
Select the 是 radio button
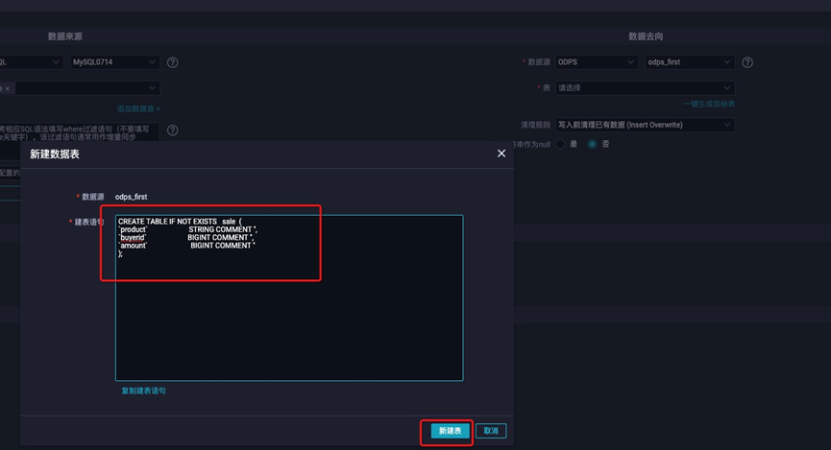click(x=560, y=144)
